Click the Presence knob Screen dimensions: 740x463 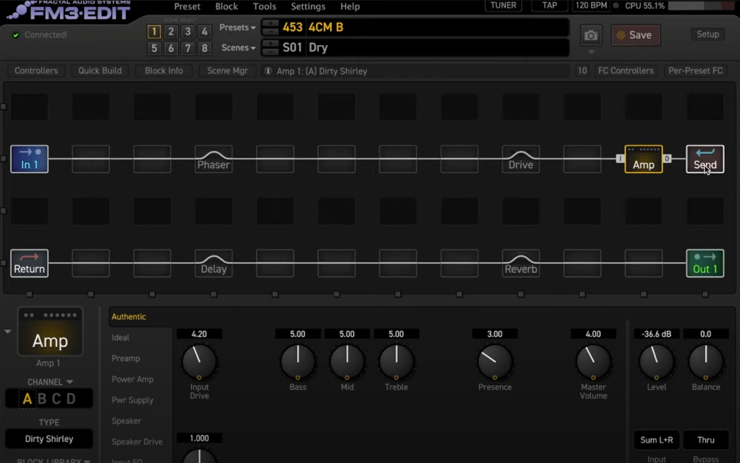(495, 362)
